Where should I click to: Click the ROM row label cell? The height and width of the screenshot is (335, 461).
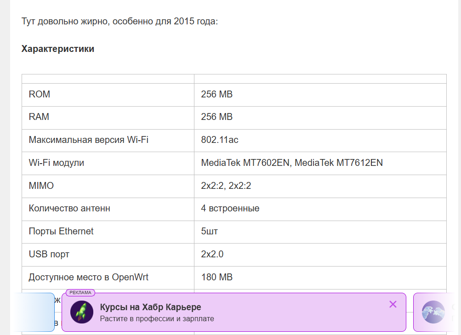click(40, 94)
